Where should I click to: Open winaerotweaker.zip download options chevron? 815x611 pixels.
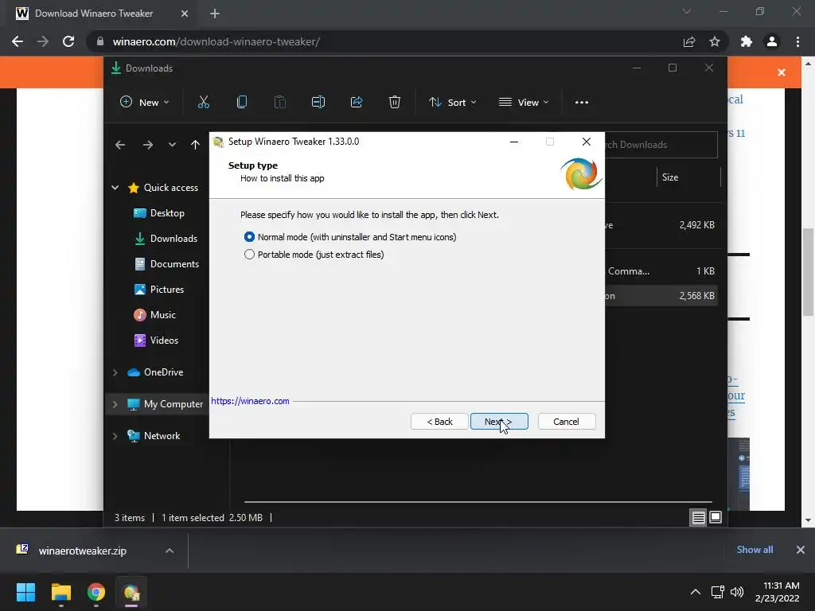(x=170, y=551)
